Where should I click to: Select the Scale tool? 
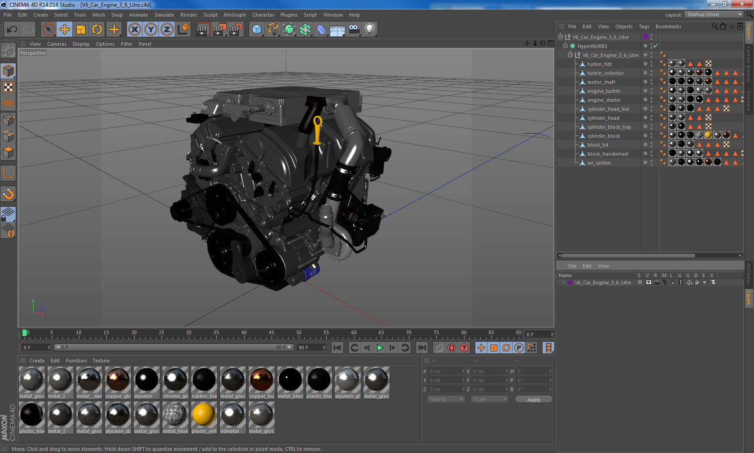click(x=81, y=30)
